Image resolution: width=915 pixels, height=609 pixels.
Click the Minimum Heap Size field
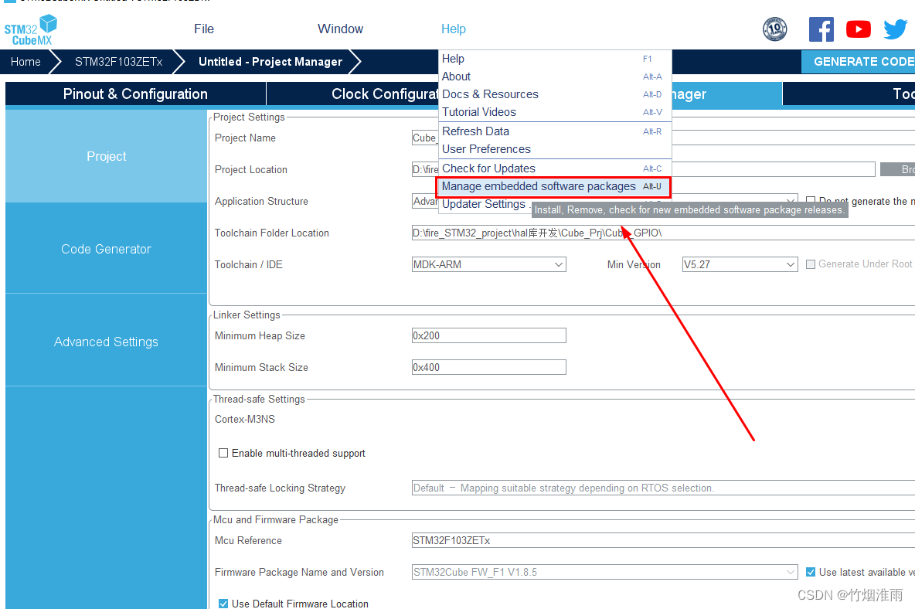point(489,335)
